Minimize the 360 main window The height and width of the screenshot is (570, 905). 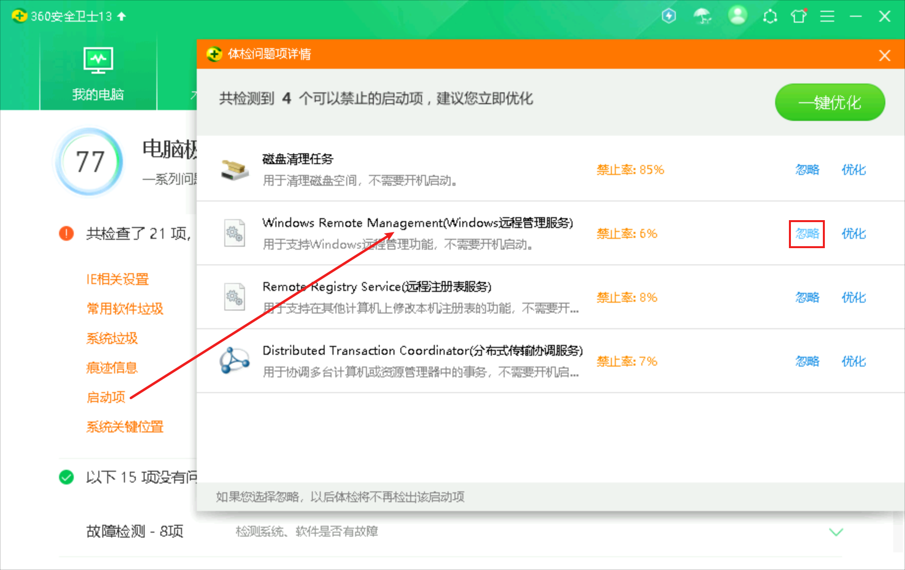(x=856, y=17)
